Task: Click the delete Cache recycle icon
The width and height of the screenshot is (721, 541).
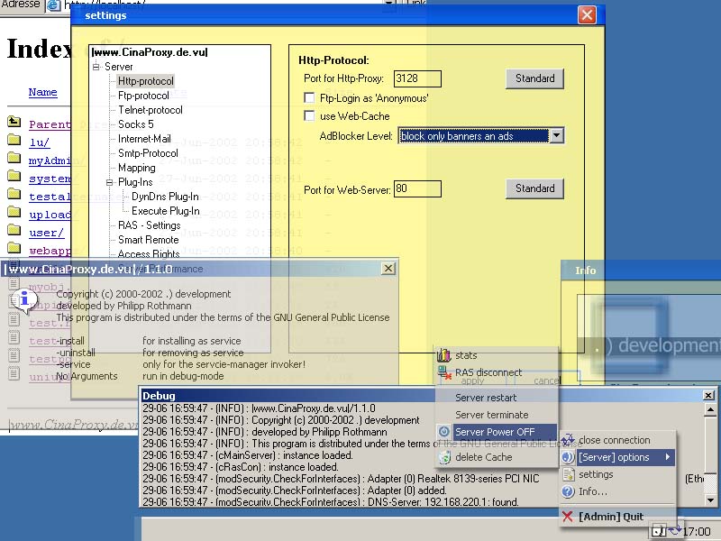Action: click(444, 457)
